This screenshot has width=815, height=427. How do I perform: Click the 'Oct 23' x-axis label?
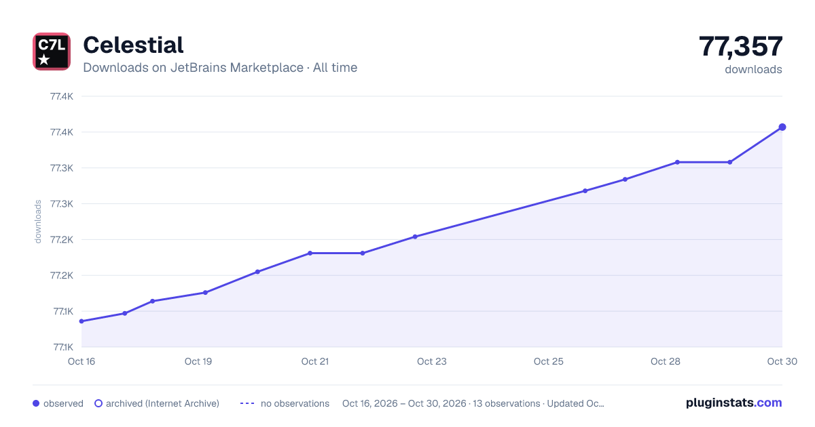[432, 361]
